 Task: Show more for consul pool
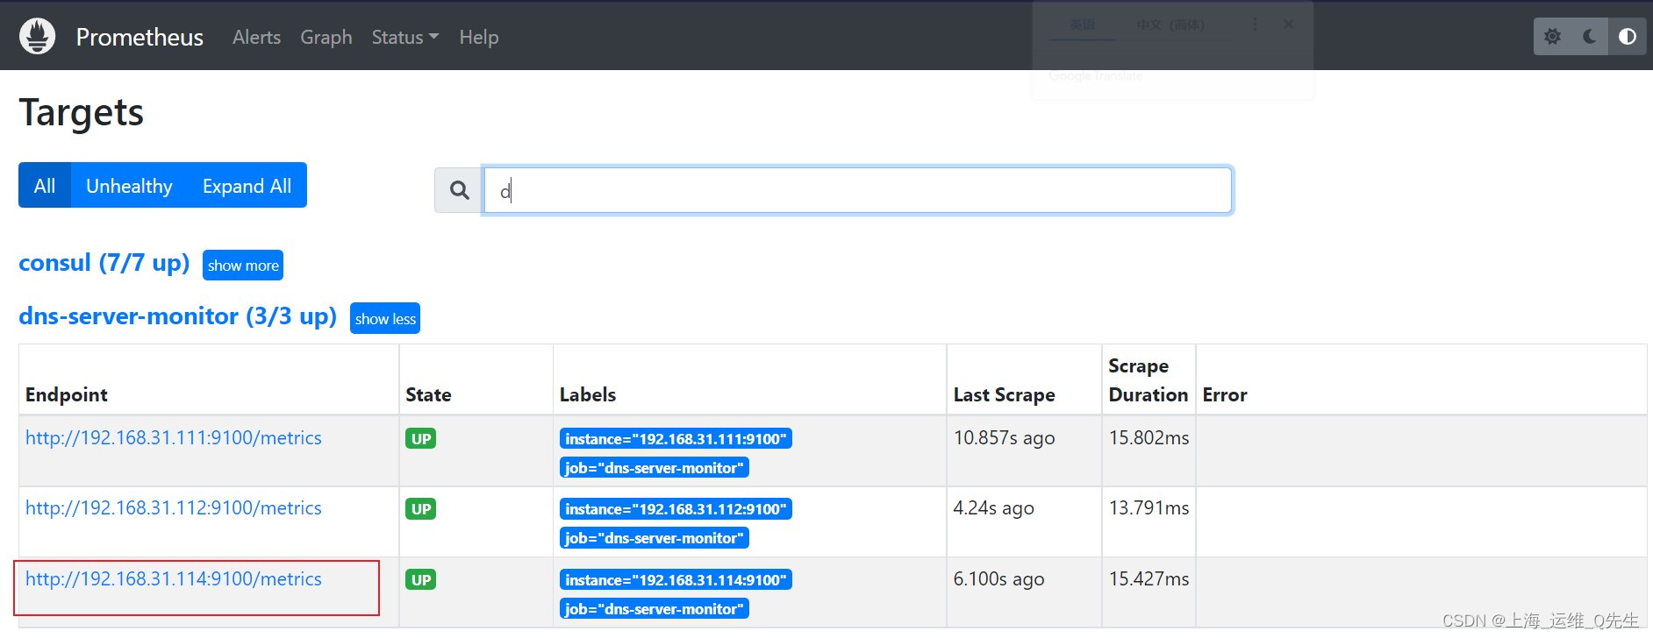[243, 266]
